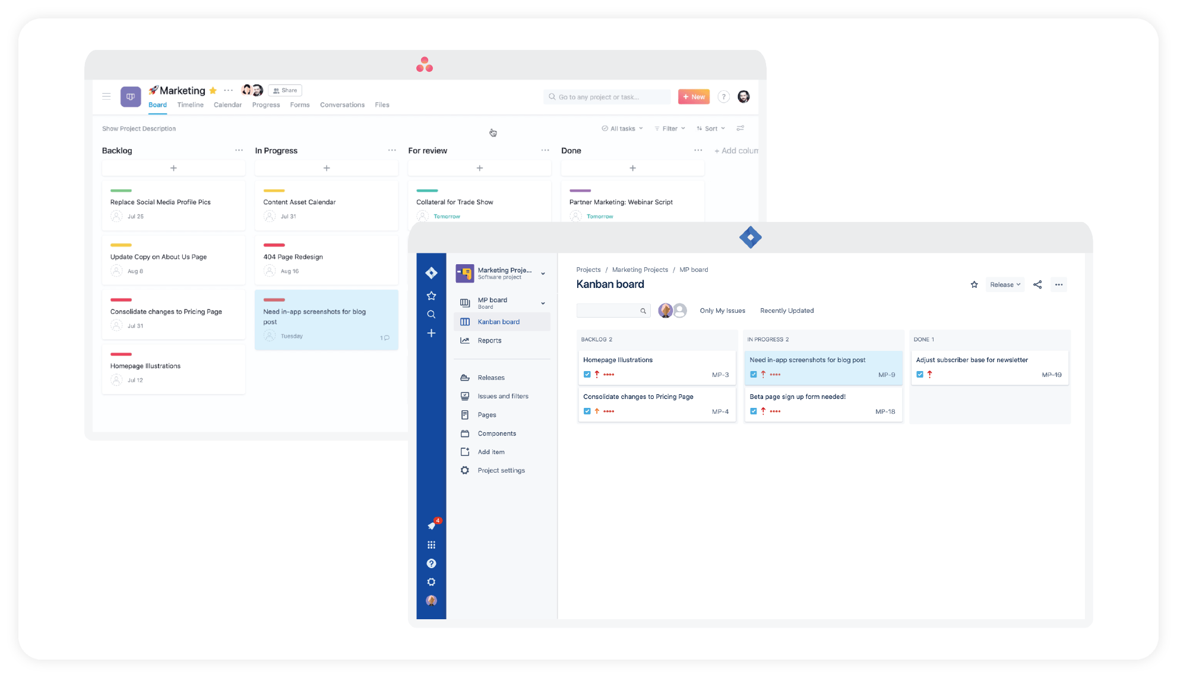Open the app switcher grid icon in Jira

coord(431,545)
